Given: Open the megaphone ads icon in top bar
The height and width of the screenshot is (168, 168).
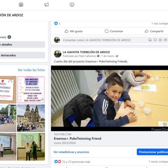Looking at the screenshot, I should (46, 5).
